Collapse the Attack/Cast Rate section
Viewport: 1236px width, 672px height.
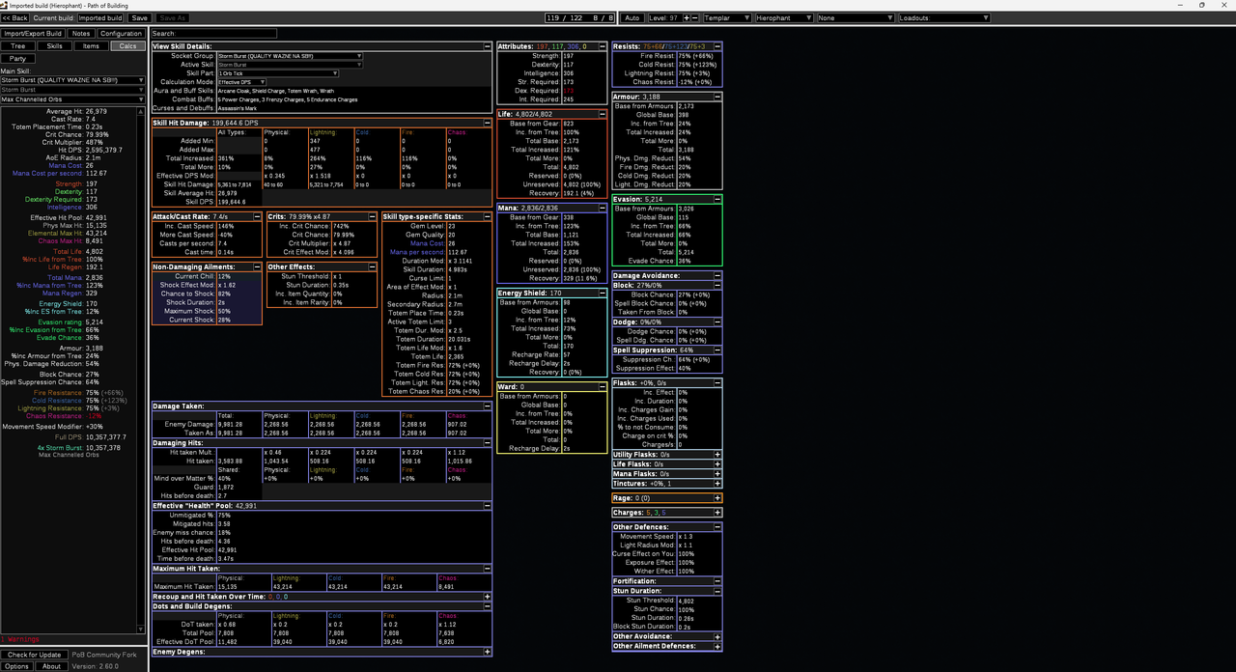coord(258,216)
